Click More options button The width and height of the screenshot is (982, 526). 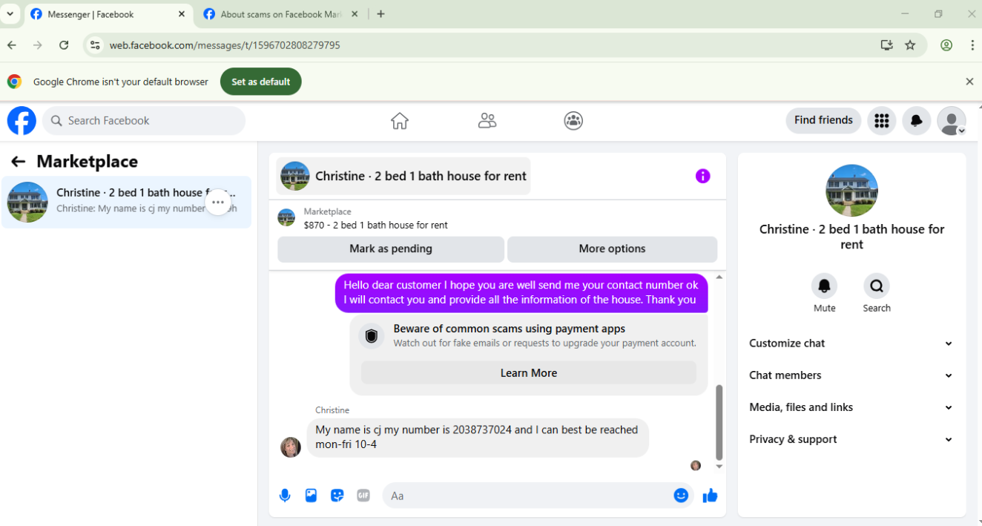(612, 249)
